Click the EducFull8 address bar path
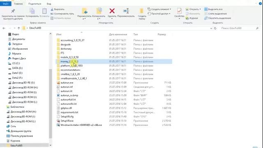The height and width of the screenshot is (148, 263). (35, 28)
